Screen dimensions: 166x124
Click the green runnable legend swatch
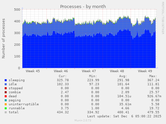[6, 108]
